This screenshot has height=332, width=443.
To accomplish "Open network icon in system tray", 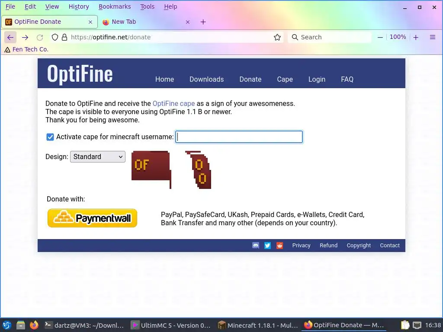I will [417, 325].
